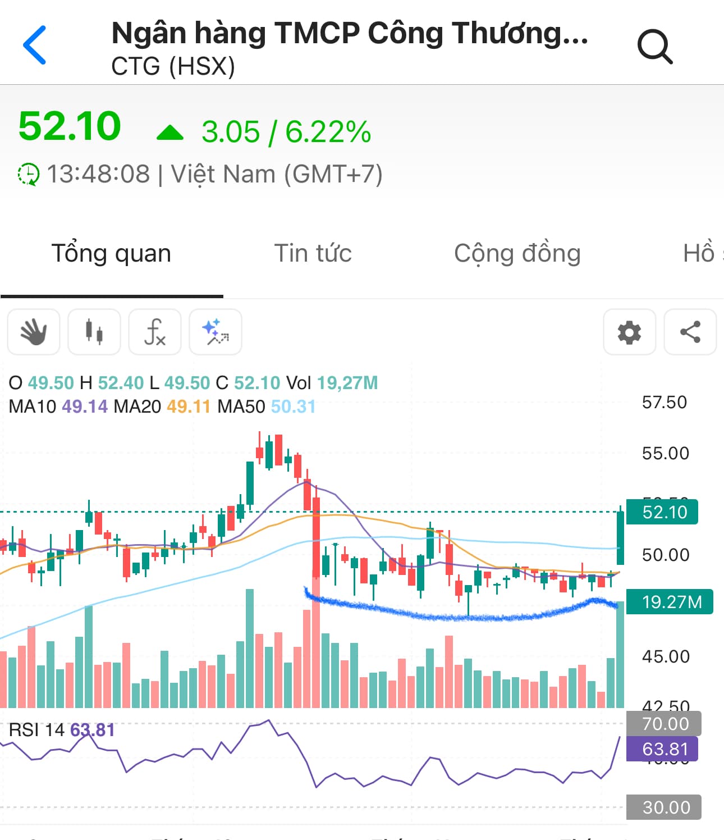Screen dimensions: 724x840
Task: Tap the RSI 14 63.81 label
Action: (x=62, y=730)
